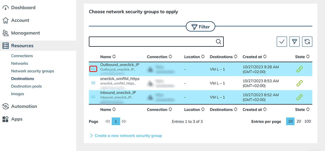Expand Create a new network security group

coord(128,136)
